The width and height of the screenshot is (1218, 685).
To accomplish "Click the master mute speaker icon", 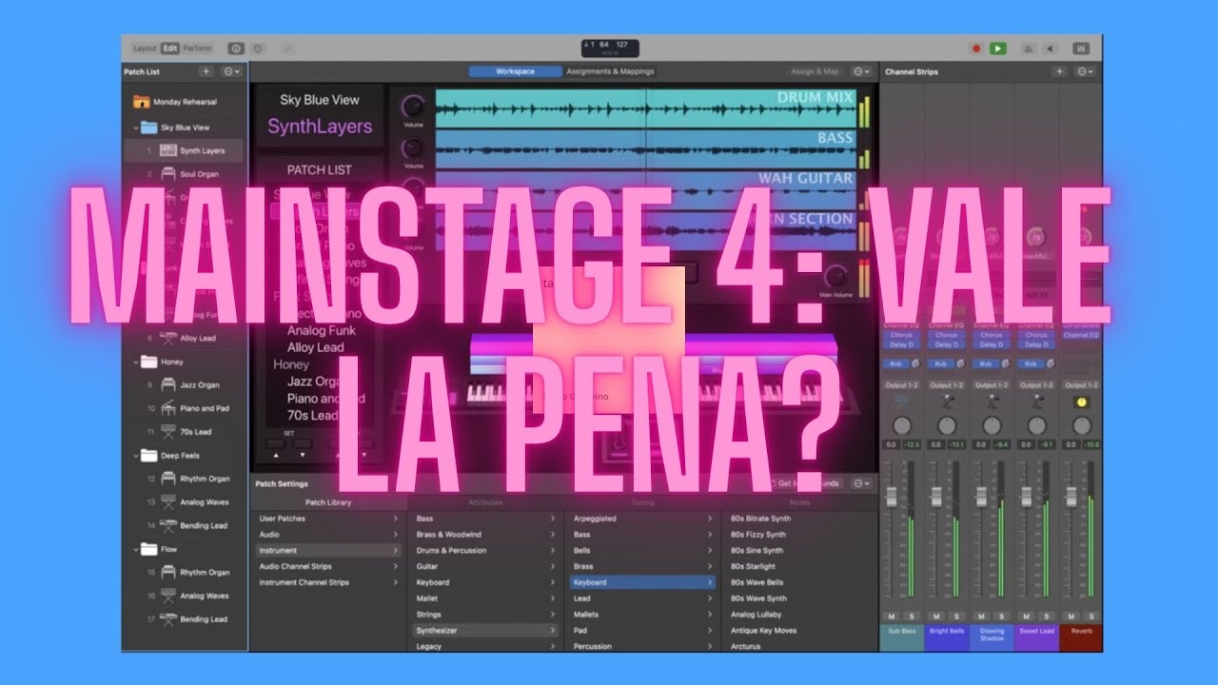I will point(1051,49).
